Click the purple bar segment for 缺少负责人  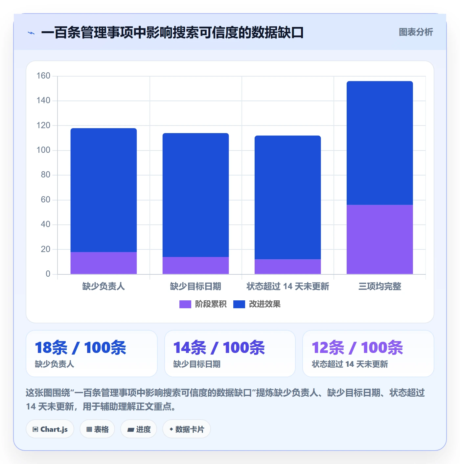[x=103, y=263]
